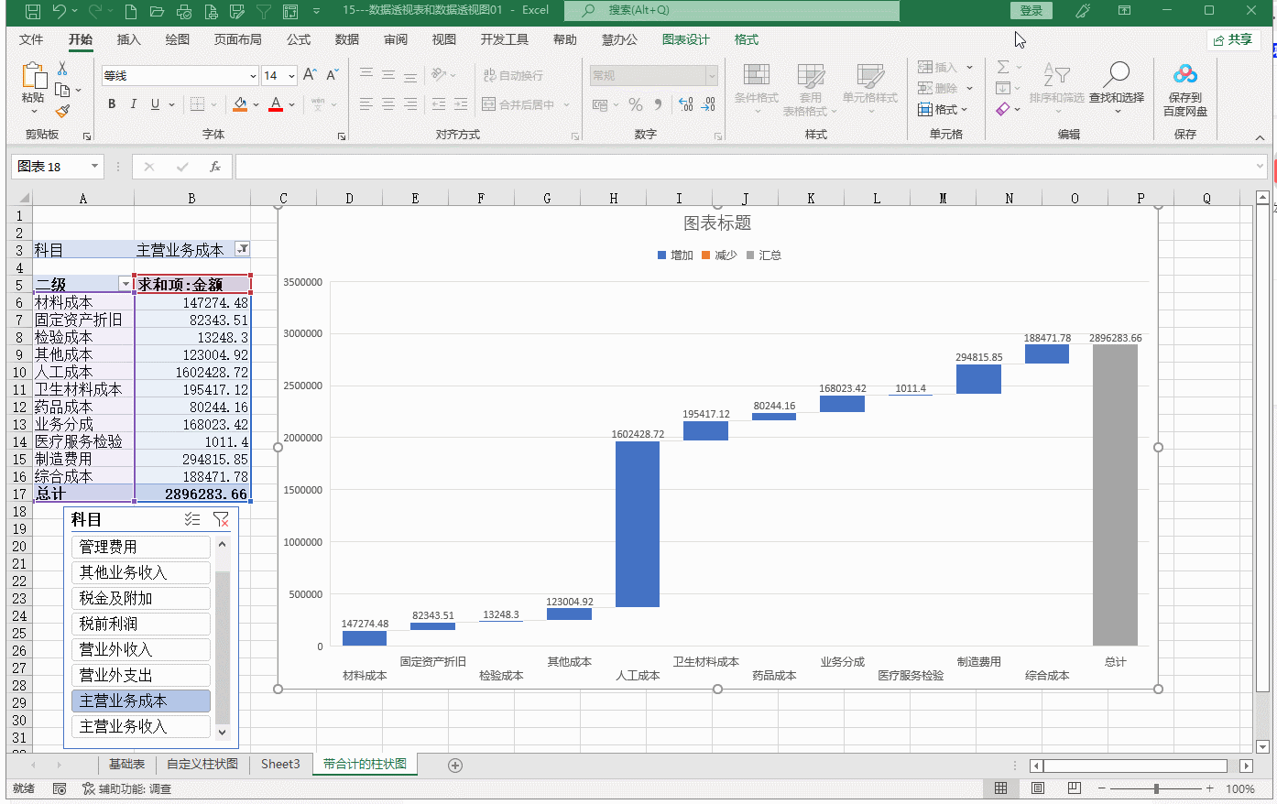Click the 登录 sign-in button

click(1031, 11)
